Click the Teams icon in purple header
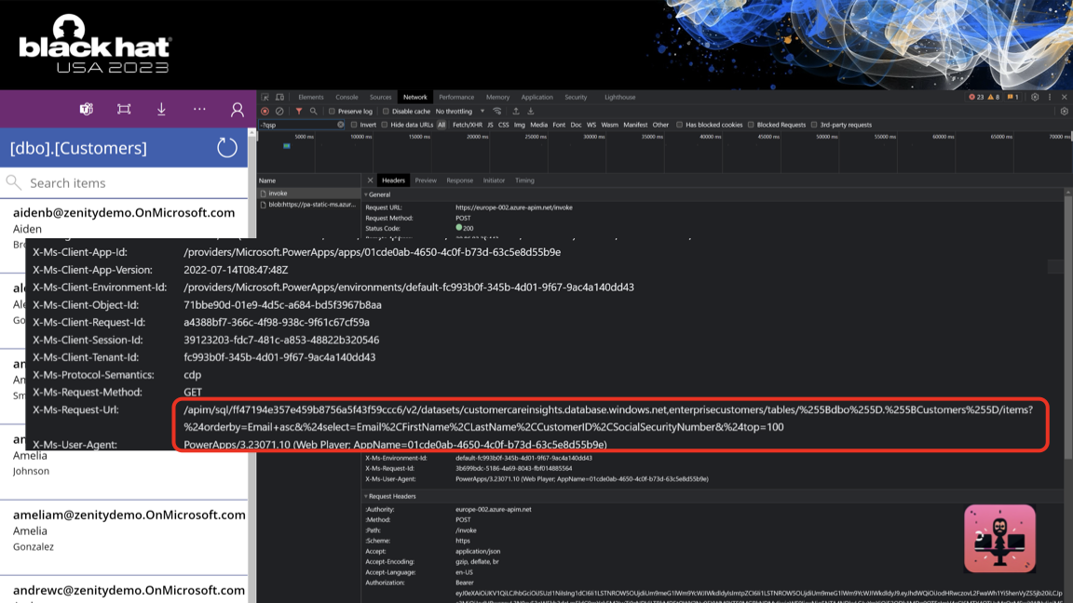The image size is (1073, 603). coord(87,110)
